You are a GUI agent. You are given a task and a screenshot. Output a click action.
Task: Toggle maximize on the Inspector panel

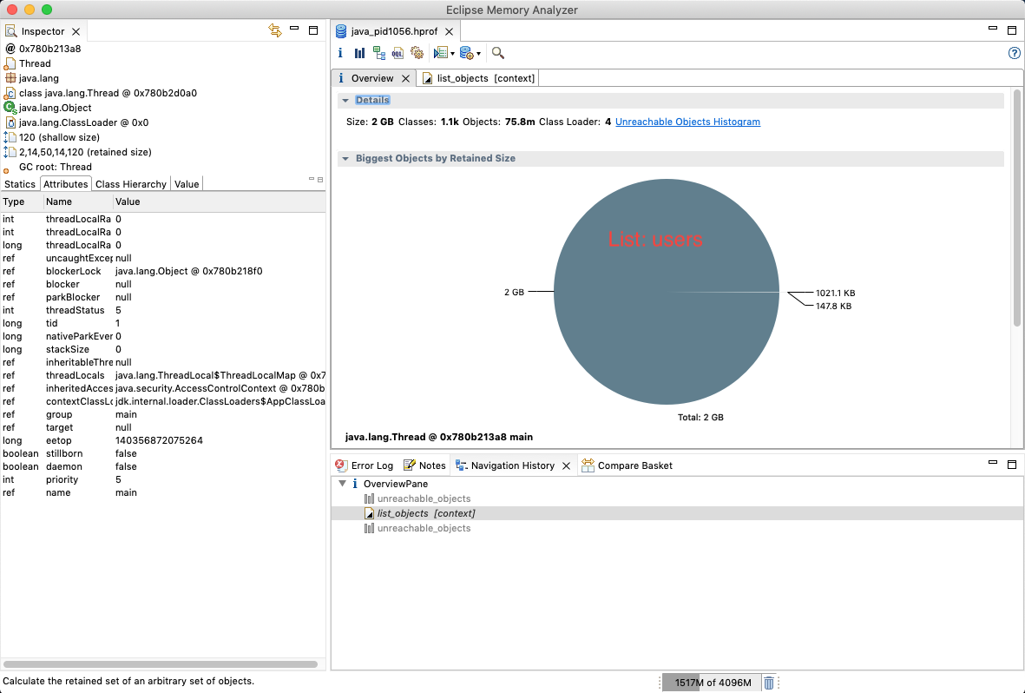point(313,30)
